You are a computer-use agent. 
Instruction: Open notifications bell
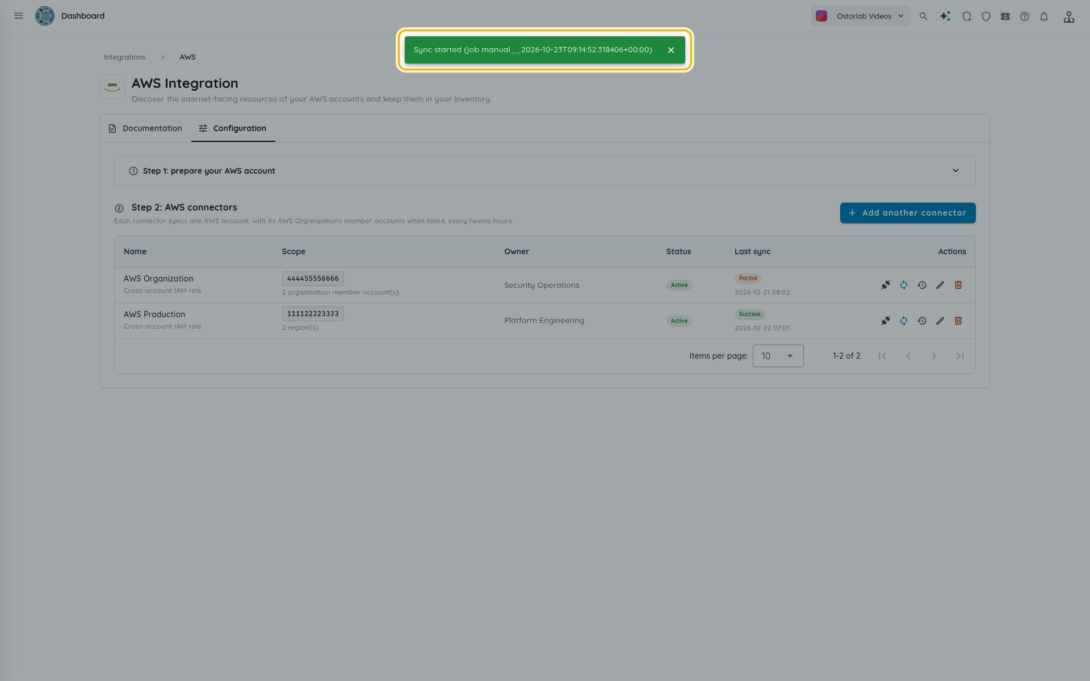1044,16
